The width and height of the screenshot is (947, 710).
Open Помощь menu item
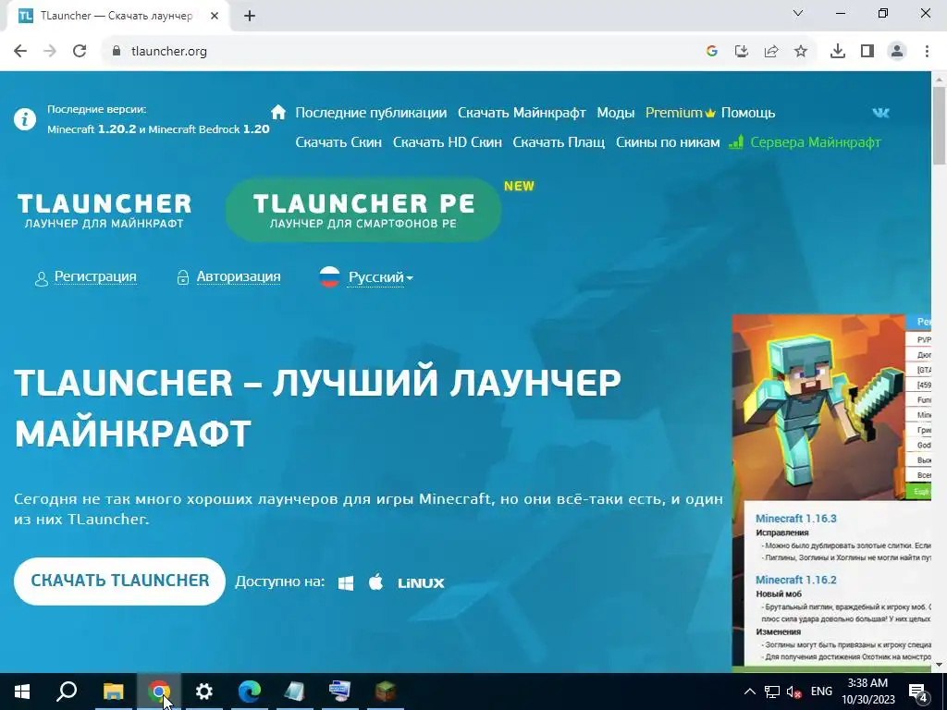click(747, 113)
